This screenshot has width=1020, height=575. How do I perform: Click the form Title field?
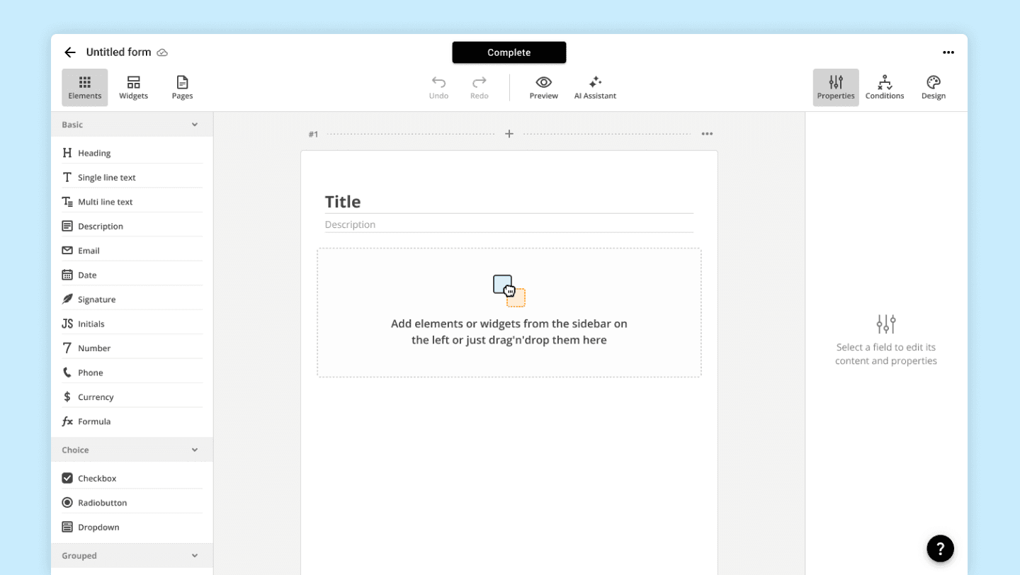tap(509, 202)
